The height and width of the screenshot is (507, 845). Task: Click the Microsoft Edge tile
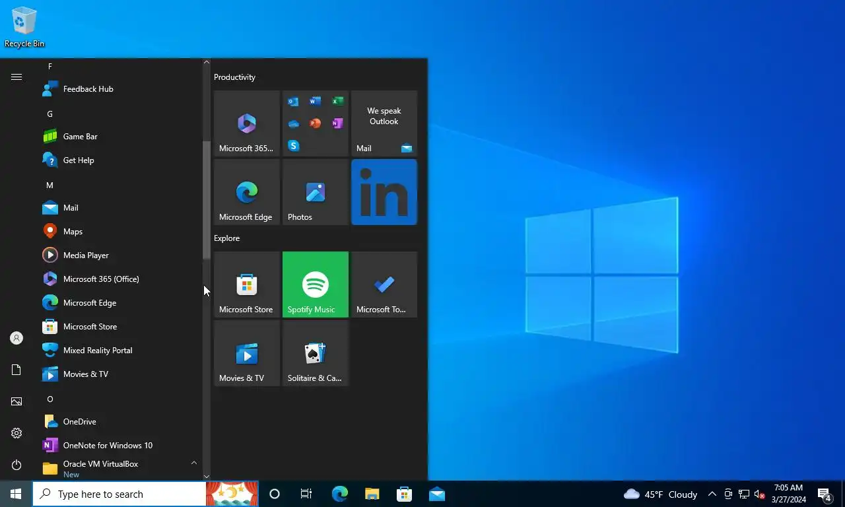[x=247, y=192]
